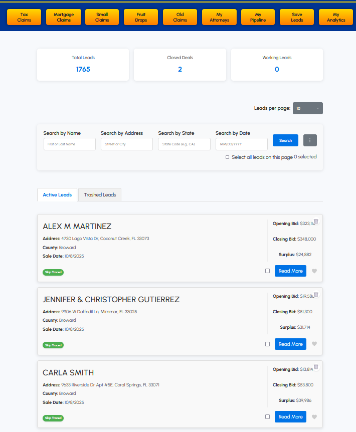Tick the Carla Smith lead checkbox
356x432 pixels.
(x=267, y=417)
